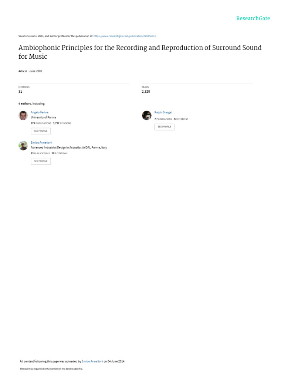The width and height of the screenshot is (284, 378).
Task: Click the reads count 2,329
Action: click(146, 92)
